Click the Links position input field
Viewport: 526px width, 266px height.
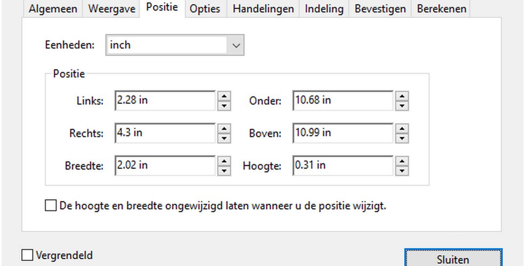pos(165,101)
